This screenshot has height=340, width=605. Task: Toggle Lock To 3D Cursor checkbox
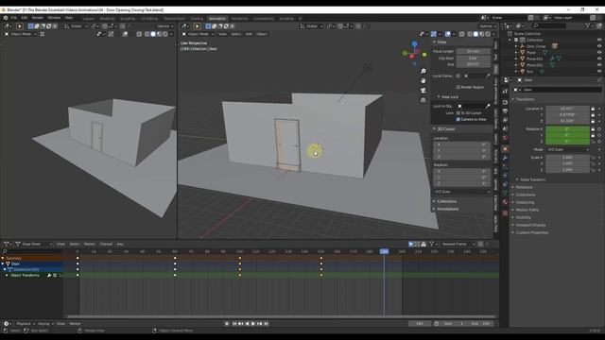pos(458,113)
